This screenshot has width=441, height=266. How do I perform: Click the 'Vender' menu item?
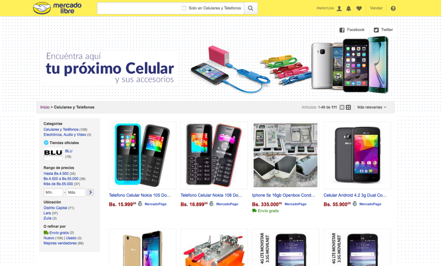376,8
